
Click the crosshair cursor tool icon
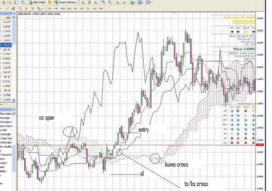[x=3, y=3]
